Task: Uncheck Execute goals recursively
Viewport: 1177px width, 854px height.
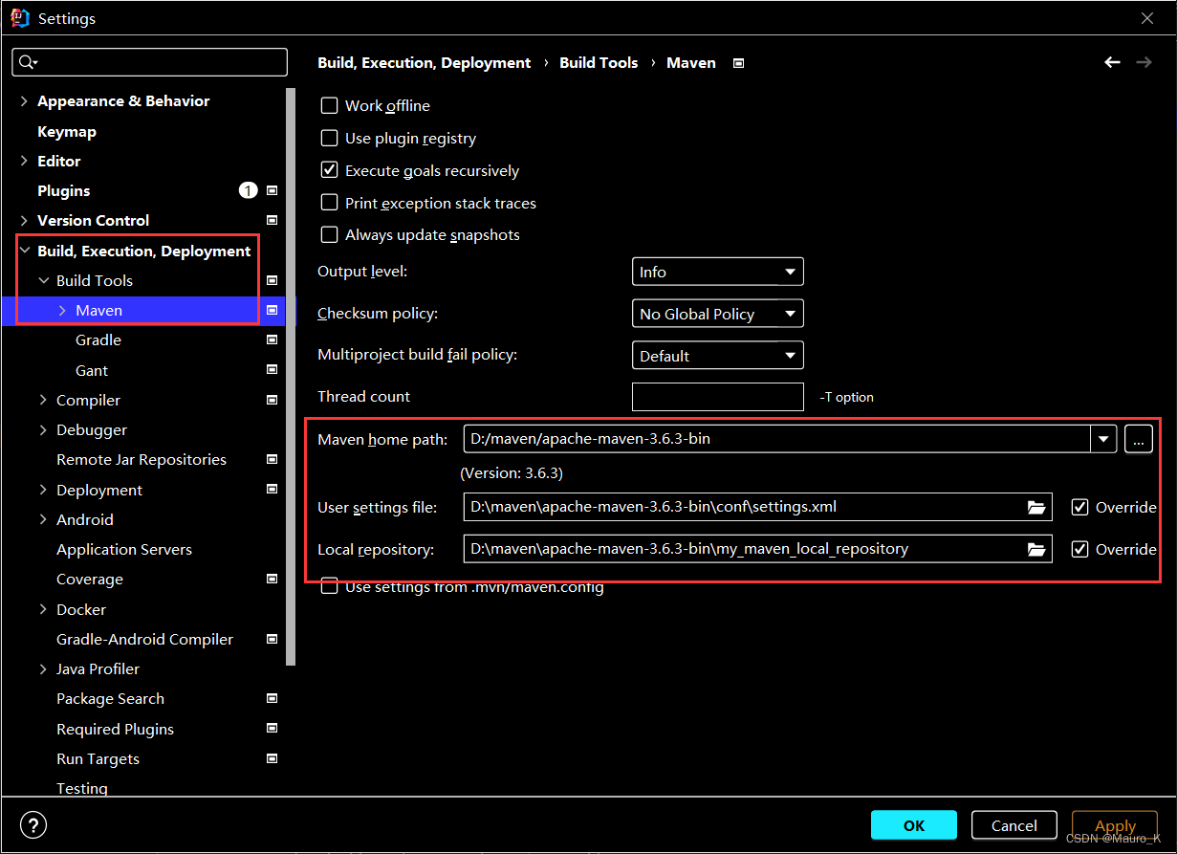Action: 329,170
